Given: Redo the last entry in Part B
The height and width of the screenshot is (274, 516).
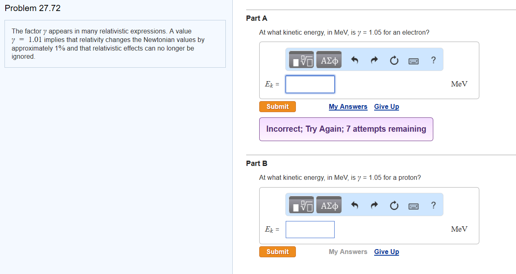Looking at the screenshot, I should click(x=374, y=205).
